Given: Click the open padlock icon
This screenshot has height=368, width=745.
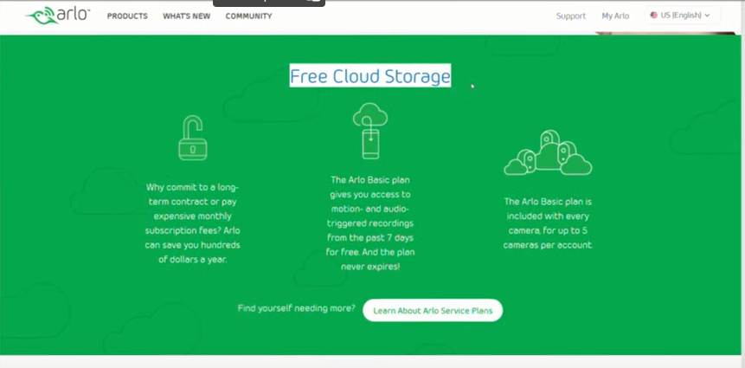Looking at the screenshot, I should pyautogui.click(x=192, y=138).
